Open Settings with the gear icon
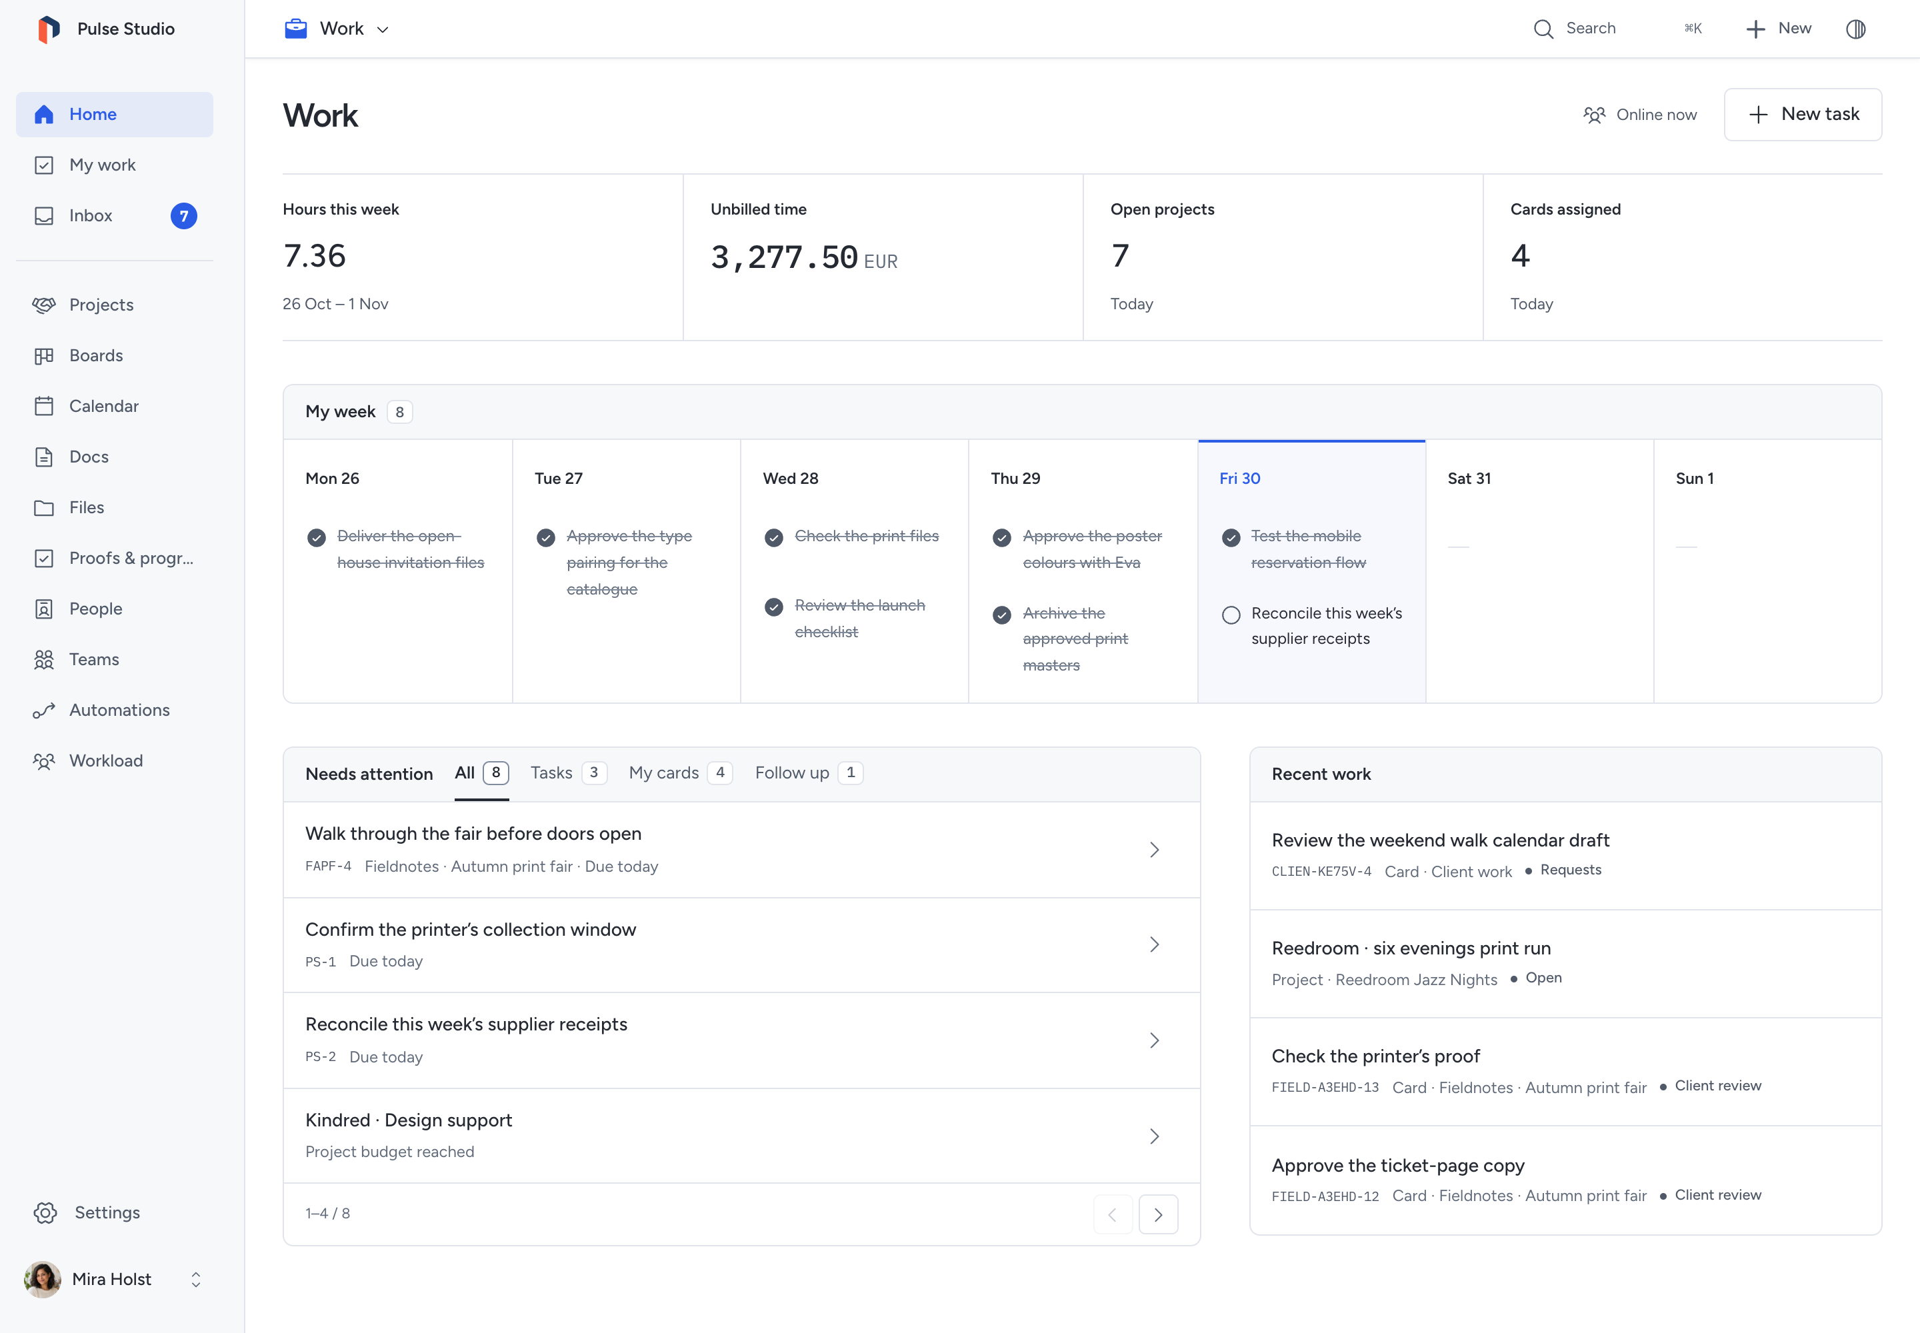Image resolution: width=1920 pixels, height=1333 pixels. point(115,1213)
